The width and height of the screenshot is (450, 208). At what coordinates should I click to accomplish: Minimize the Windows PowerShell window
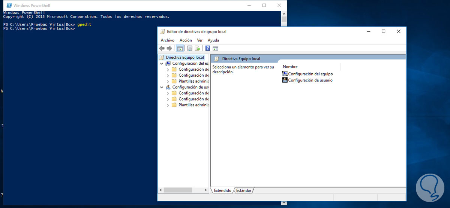point(249,5)
